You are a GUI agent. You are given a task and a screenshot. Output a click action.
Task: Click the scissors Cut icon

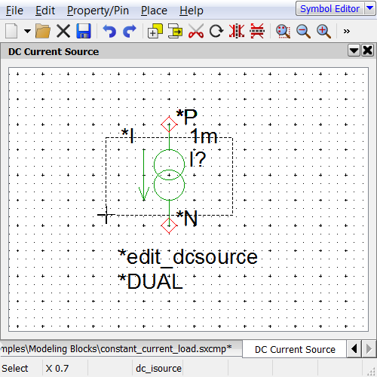point(196,31)
